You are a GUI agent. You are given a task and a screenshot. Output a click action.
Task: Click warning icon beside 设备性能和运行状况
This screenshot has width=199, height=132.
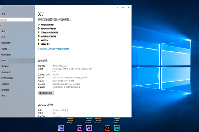(x=39, y=32)
